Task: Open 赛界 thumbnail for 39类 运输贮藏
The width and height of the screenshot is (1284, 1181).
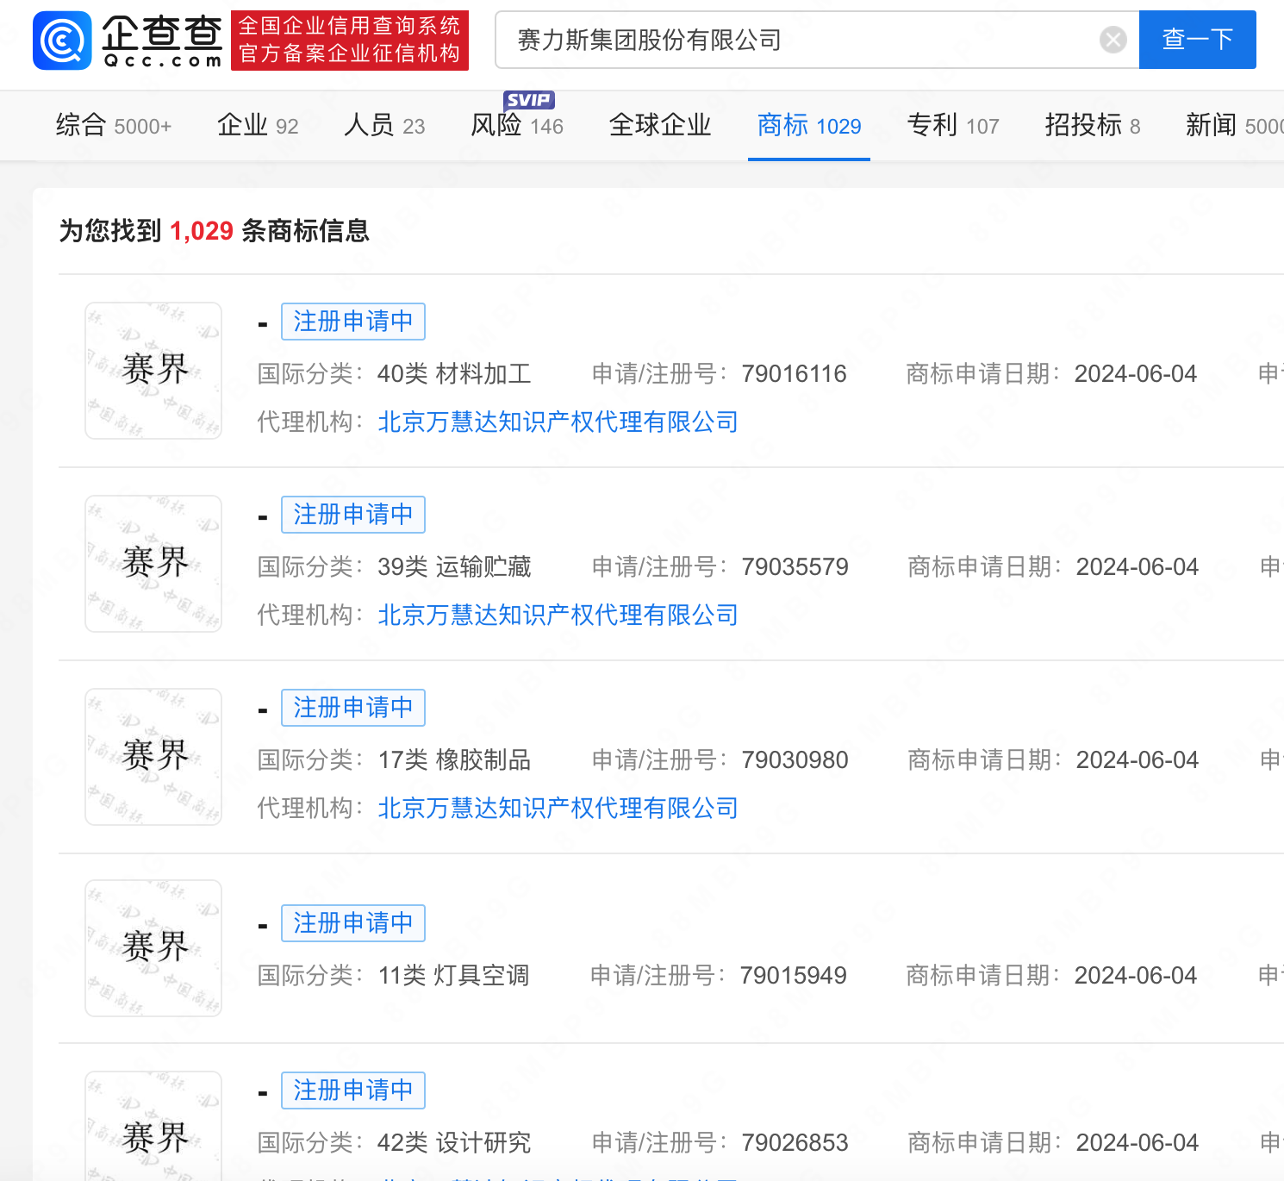Action: 153,564
